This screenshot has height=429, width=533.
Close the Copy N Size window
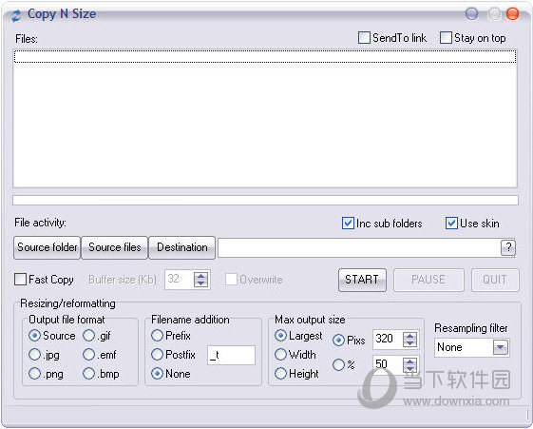(512, 14)
